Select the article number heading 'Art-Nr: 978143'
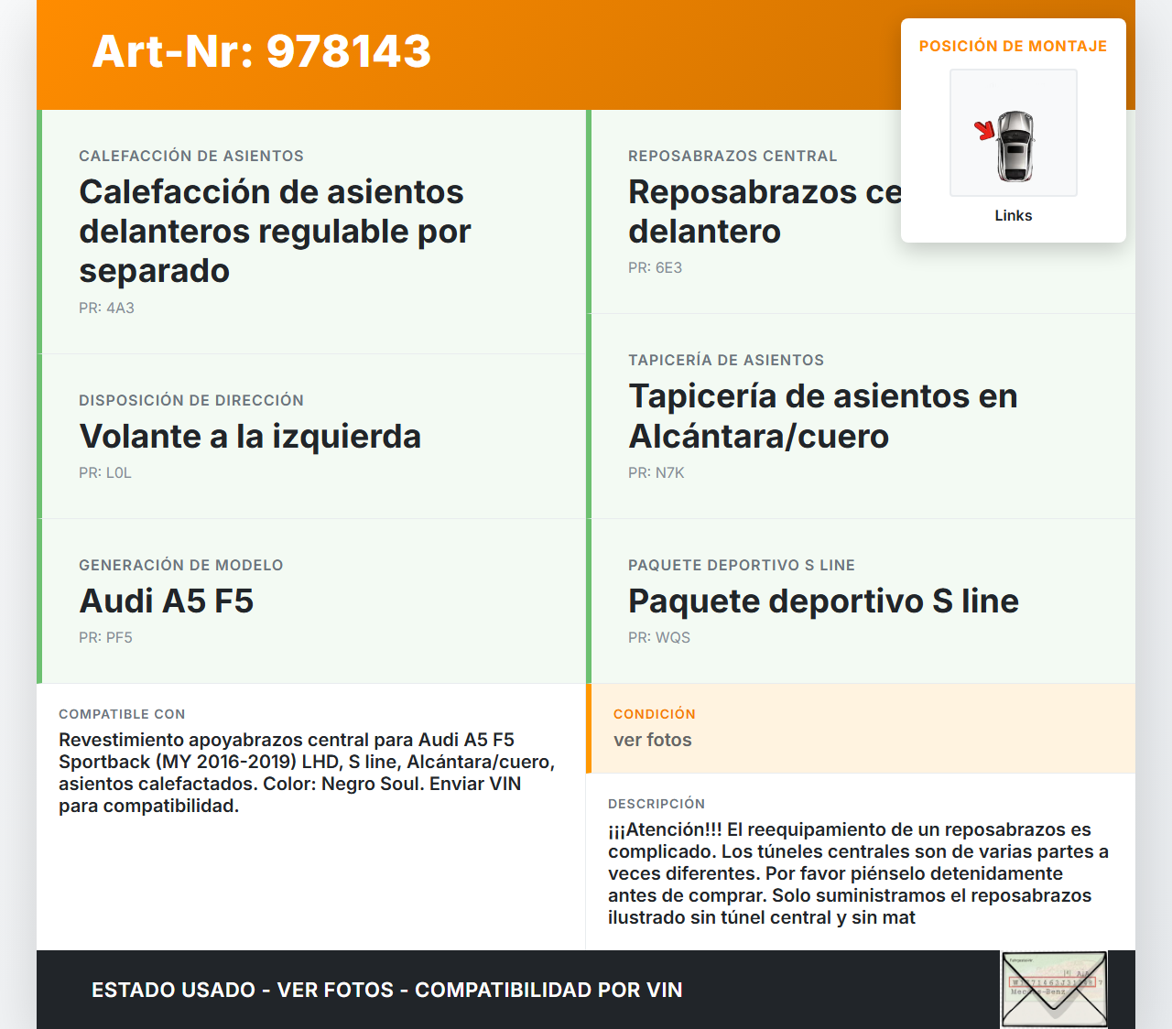Image resolution: width=1172 pixels, height=1029 pixels. (262, 51)
